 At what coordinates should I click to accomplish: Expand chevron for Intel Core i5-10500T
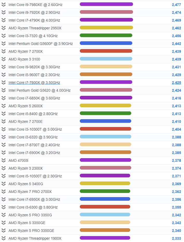coord(4,176)
